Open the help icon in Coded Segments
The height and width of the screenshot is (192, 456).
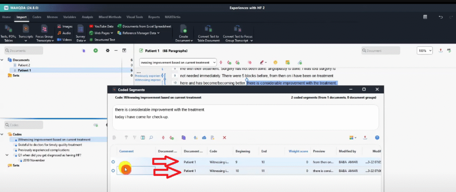click(377, 138)
